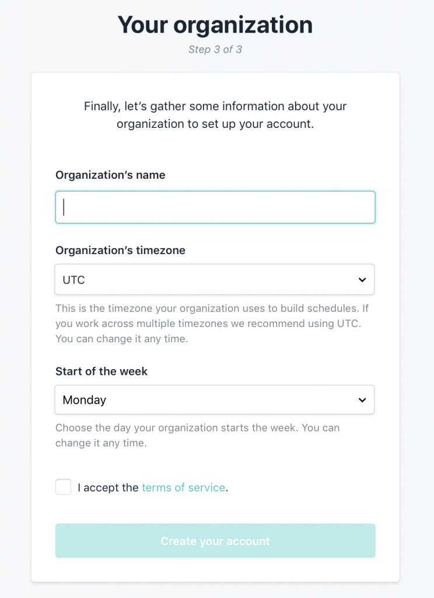This screenshot has height=598, width=434.
Task: Click the chevron arrow on the Monday selector
Action: coord(362,400)
